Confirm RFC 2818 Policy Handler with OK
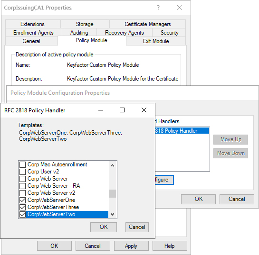 pyautogui.click(x=104, y=227)
